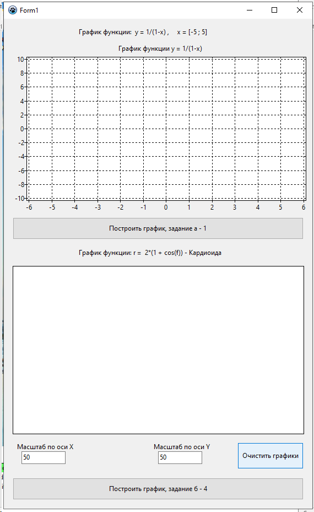Click the Form1 paw icon in title bar
The image size is (314, 512).
tap(12, 10)
